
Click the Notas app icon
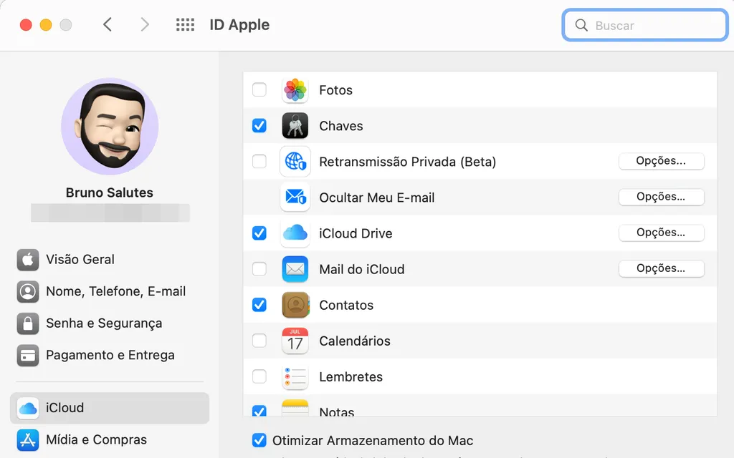tap(295, 407)
